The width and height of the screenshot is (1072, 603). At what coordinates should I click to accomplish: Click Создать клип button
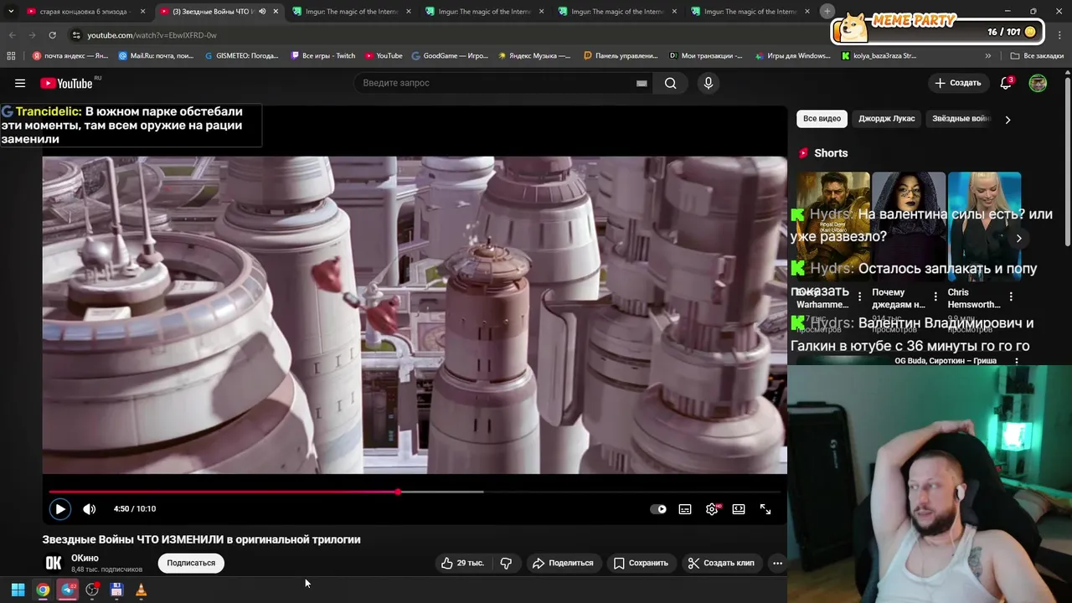pyautogui.click(x=721, y=563)
